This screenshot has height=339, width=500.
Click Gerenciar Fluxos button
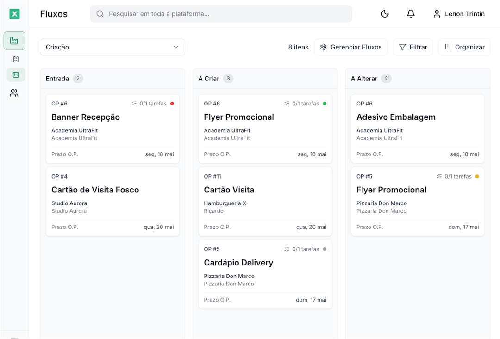click(x=351, y=47)
